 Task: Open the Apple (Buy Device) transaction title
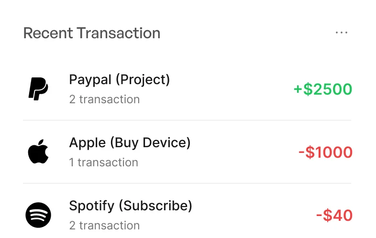tap(130, 143)
